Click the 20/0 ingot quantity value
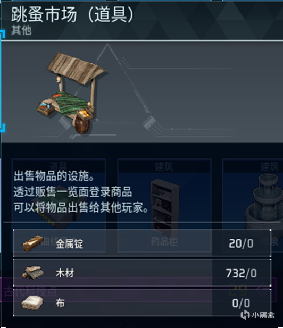The width and height of the screenshot is (283, 328). tap(241, 243)
